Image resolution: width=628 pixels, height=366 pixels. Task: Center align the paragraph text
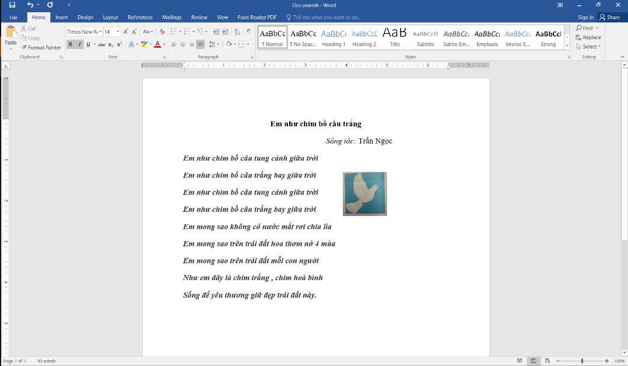pyautogui.click(x=183, y=44)
